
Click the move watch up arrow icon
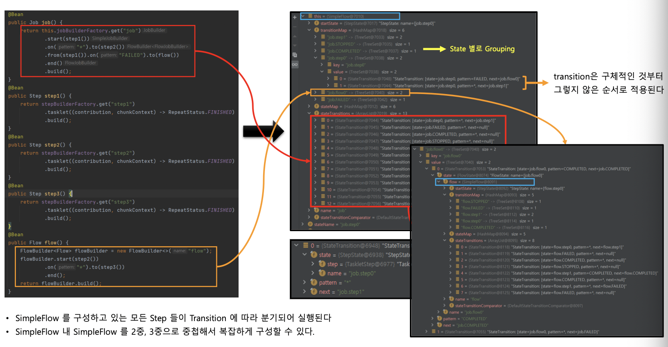pos(294,36)
